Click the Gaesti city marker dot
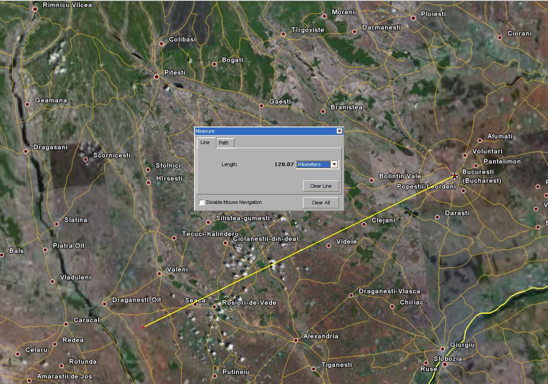The image size is (548, 384). [261, 106]
